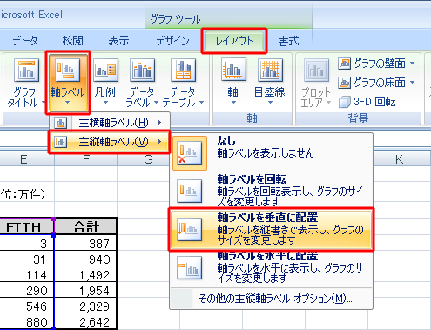
Task: Click the グラフ ツール contextual tab title
Action: [175, 19]
